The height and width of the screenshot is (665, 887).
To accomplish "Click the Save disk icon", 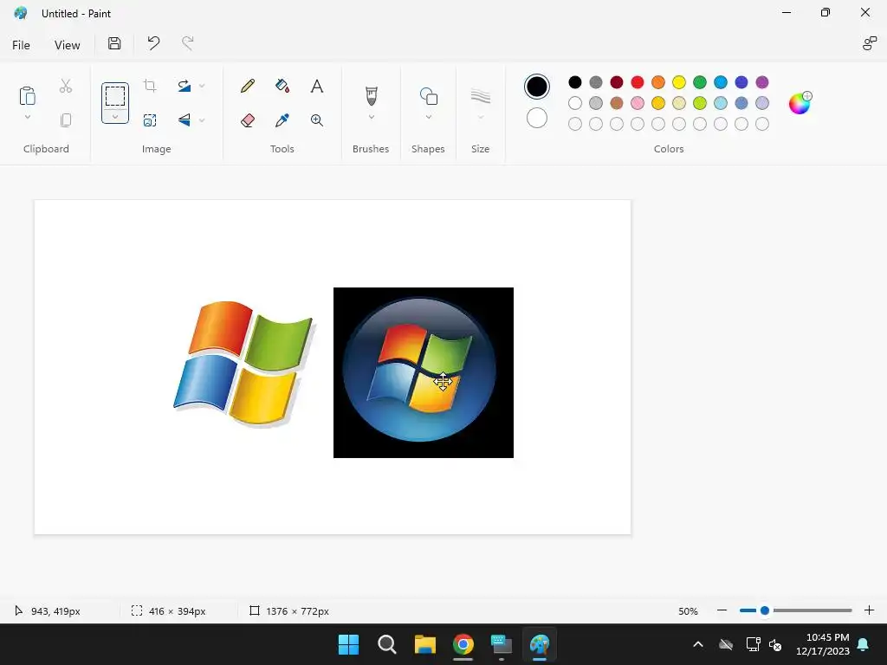I will [x=114, y=43].
